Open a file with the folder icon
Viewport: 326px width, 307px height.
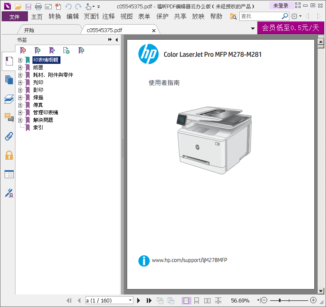18,7
